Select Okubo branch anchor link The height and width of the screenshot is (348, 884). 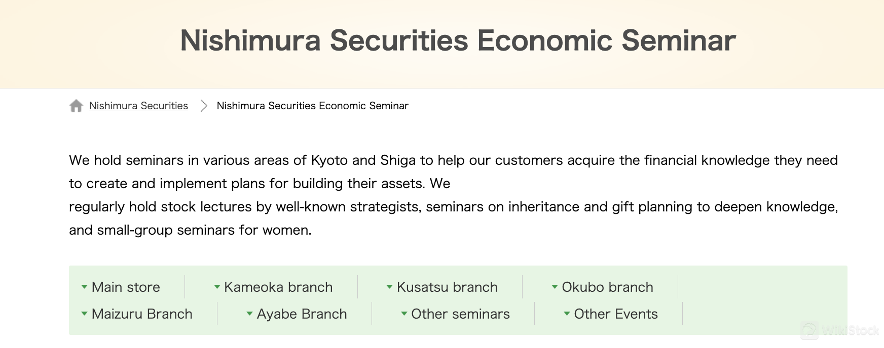click(x=607, y=287)
